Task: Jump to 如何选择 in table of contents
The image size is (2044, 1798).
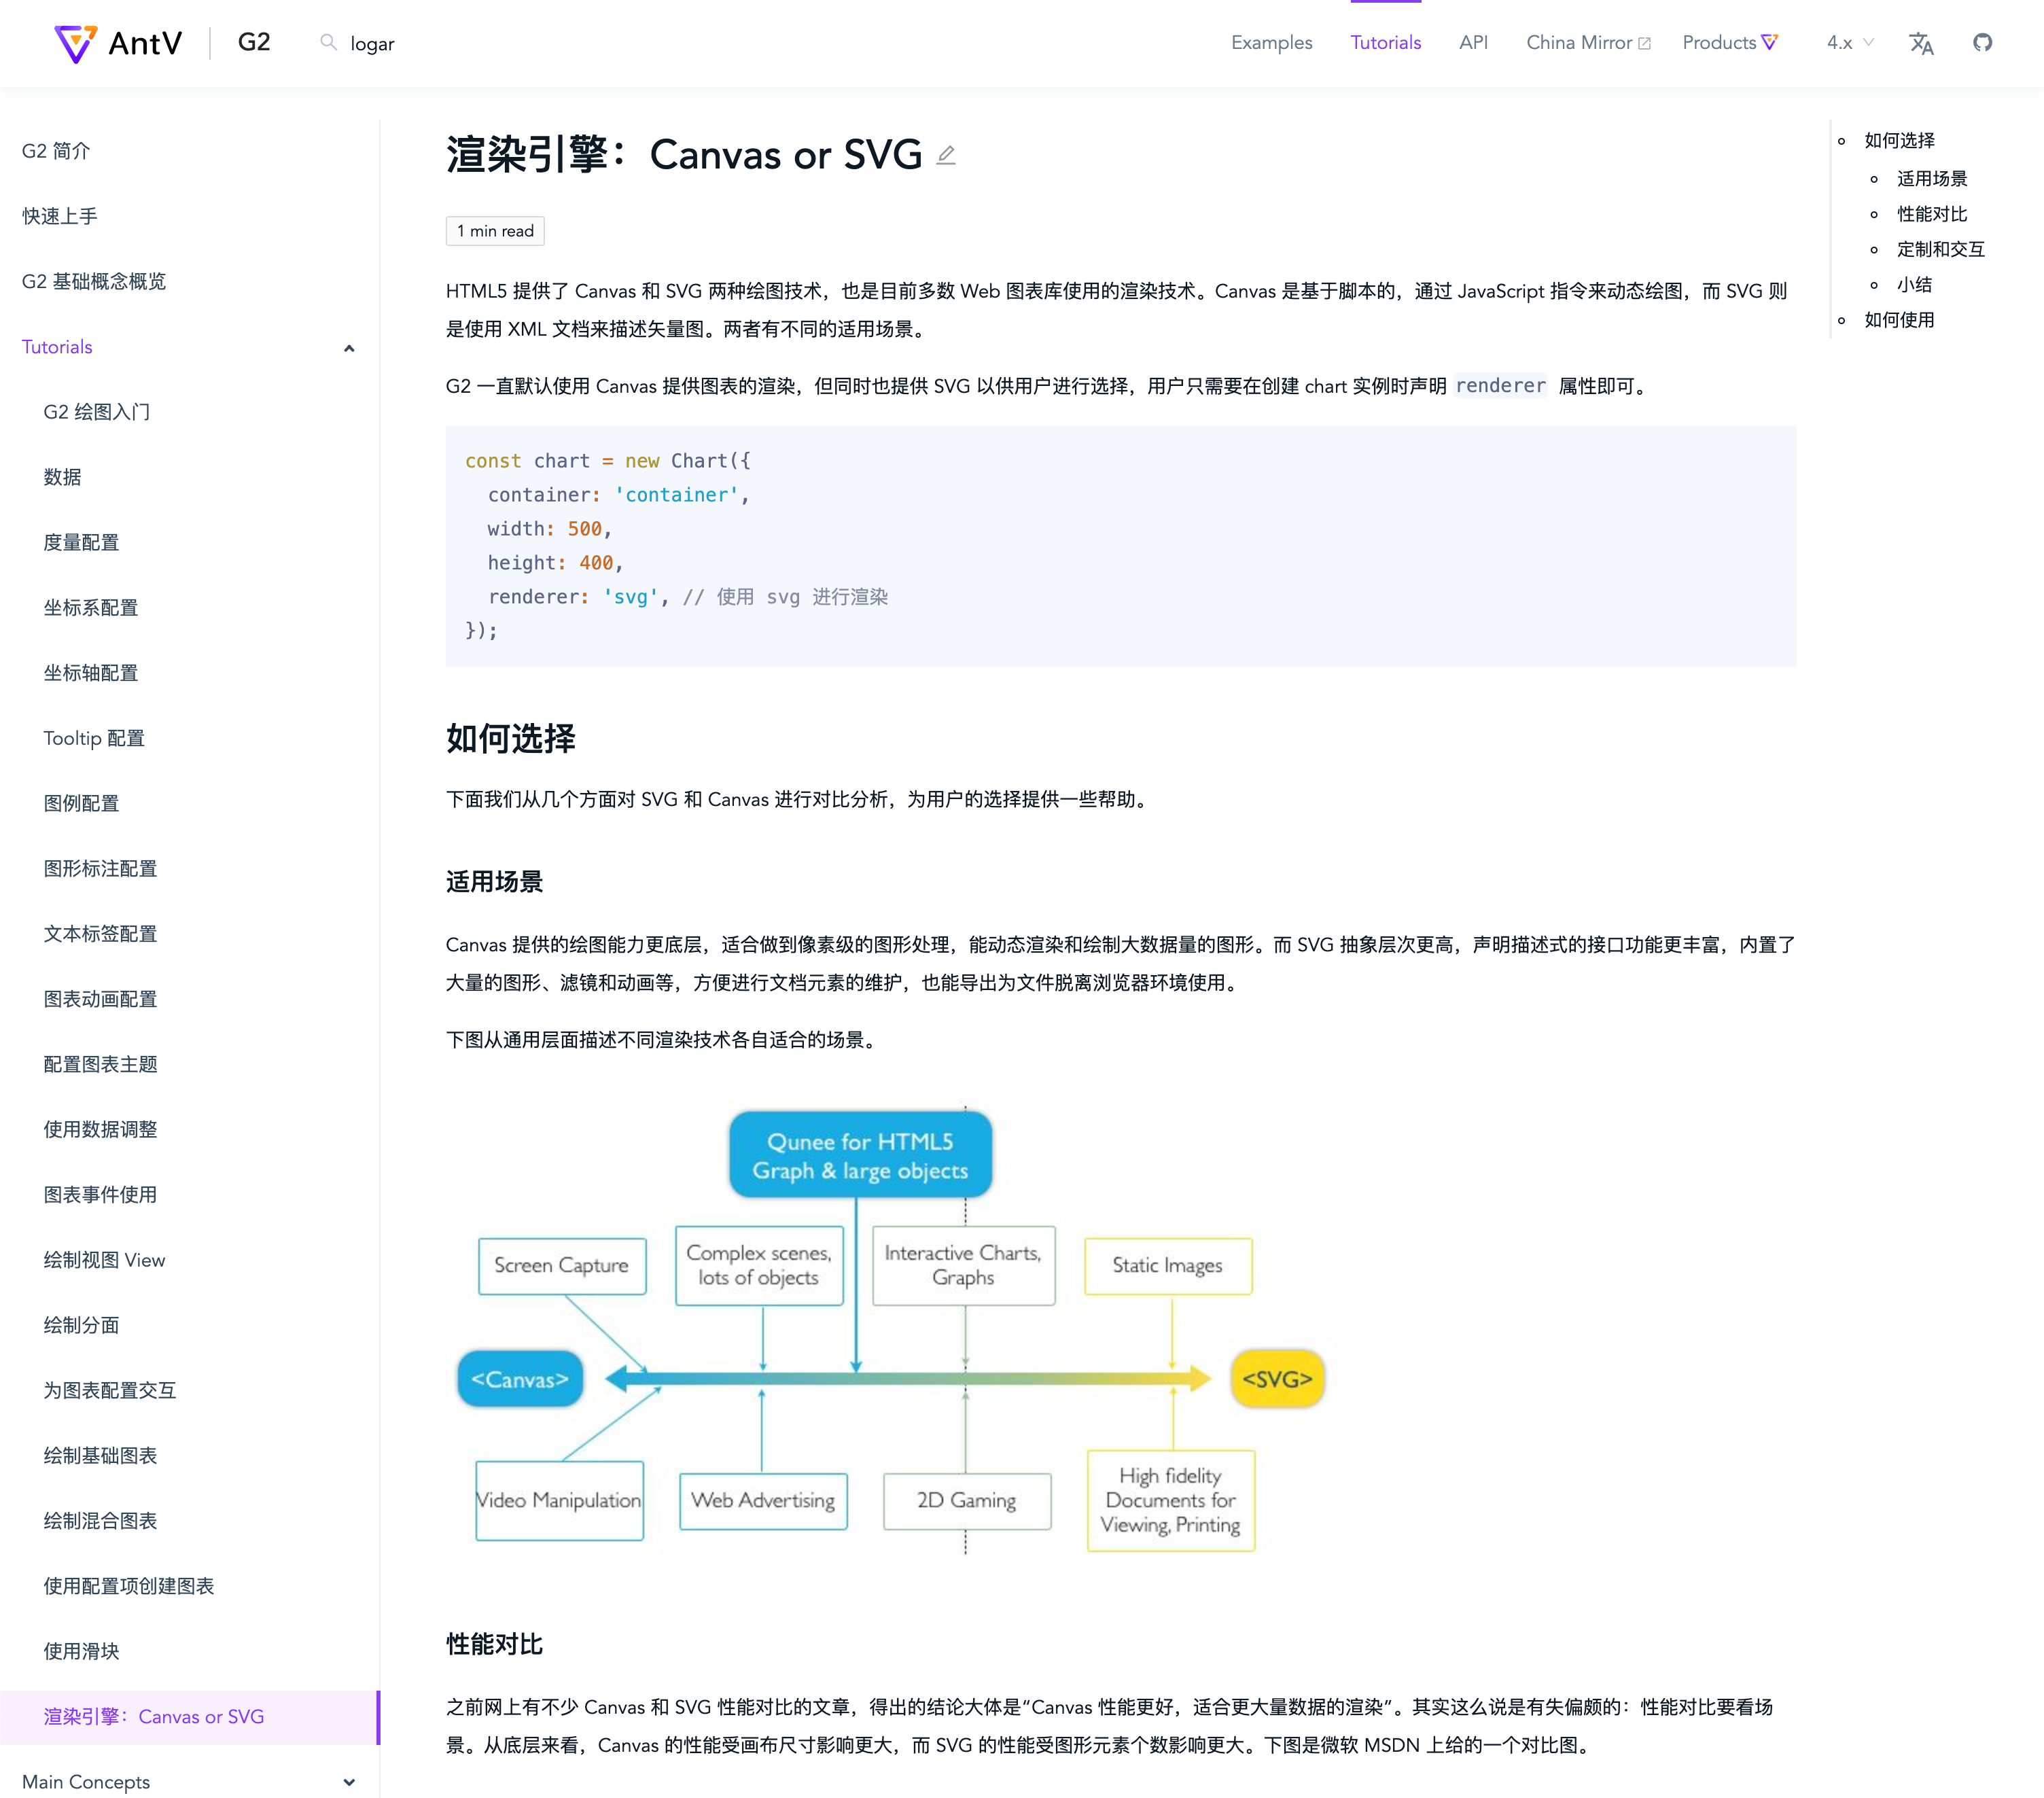Action: (x=1899, y=141)
